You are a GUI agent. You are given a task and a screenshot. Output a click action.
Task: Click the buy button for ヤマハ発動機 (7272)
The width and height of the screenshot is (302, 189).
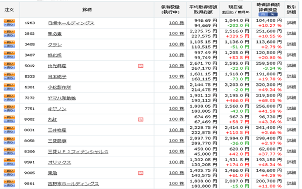[x=9, y=96]
